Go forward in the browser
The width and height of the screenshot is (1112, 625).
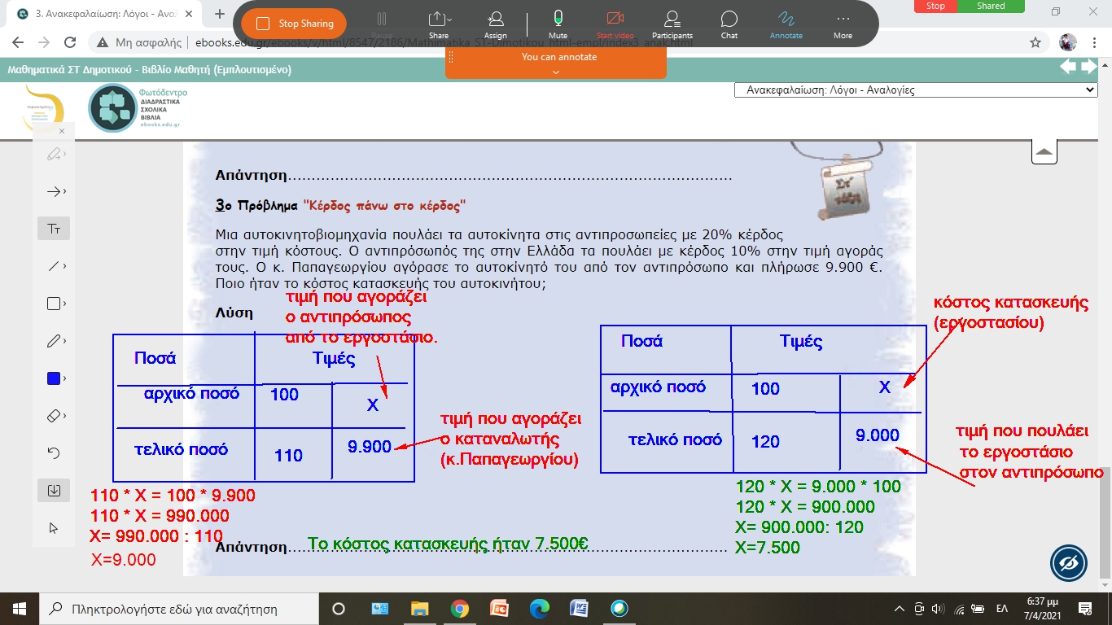[x=45, y=42]
